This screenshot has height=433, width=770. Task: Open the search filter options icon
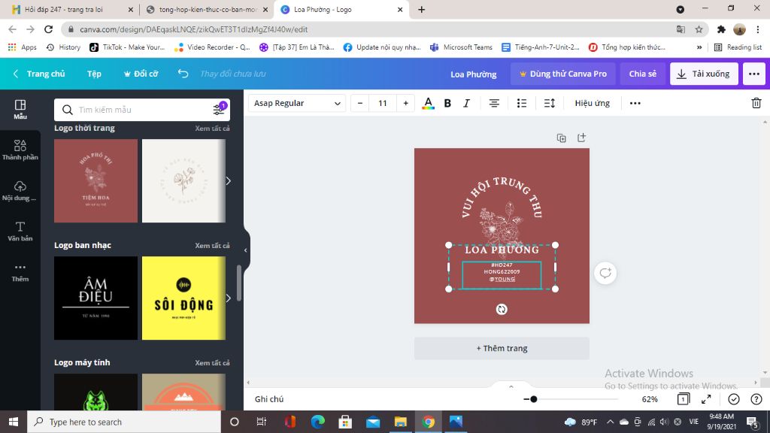[x=219, y=109]
